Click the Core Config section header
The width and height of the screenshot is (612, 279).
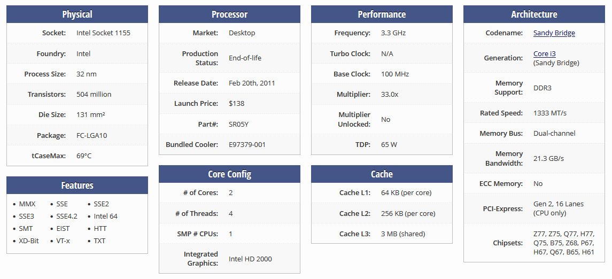click(229, 174)
